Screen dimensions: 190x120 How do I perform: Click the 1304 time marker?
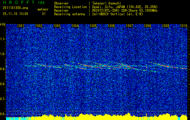(75, 26)
